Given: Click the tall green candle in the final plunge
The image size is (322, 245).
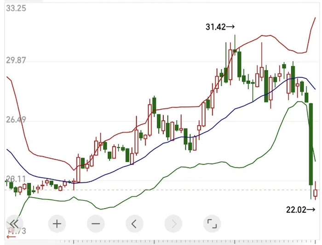Looking at the screenshot, I should click(x=311, y=144).
